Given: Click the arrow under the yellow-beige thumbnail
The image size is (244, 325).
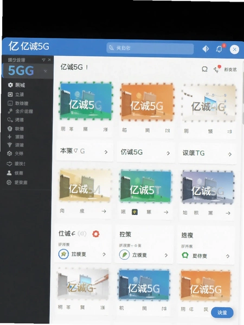Looking at the screenshot, I should tap(104, 211).
